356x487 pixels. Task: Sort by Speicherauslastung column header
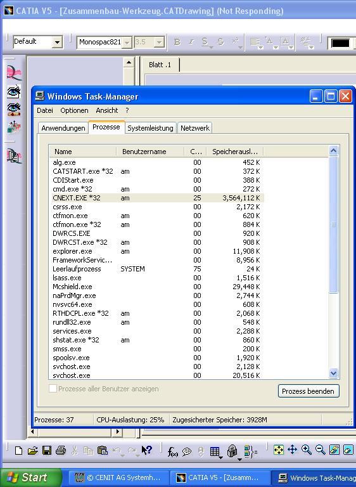tap(235, 152)
